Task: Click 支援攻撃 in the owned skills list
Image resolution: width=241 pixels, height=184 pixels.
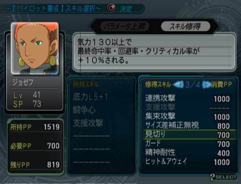Action: click(x=88, y=123)
